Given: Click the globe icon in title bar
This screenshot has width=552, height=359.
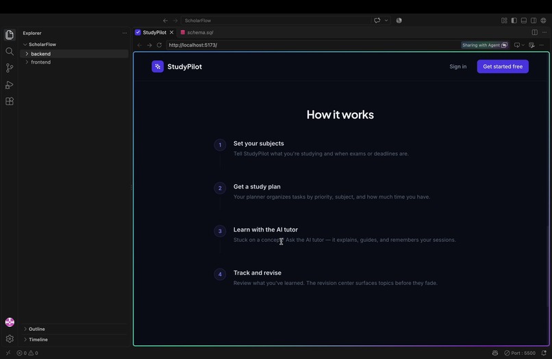Looking at the screenshot, I should [x=544, y=21].
